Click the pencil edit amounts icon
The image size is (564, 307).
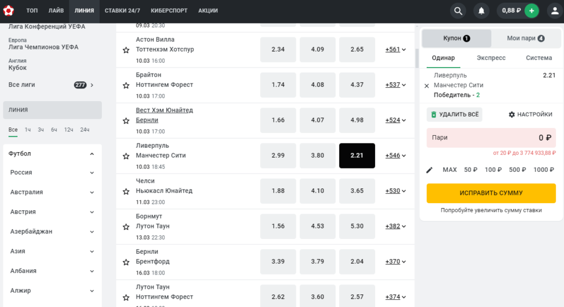coord(429,170)
